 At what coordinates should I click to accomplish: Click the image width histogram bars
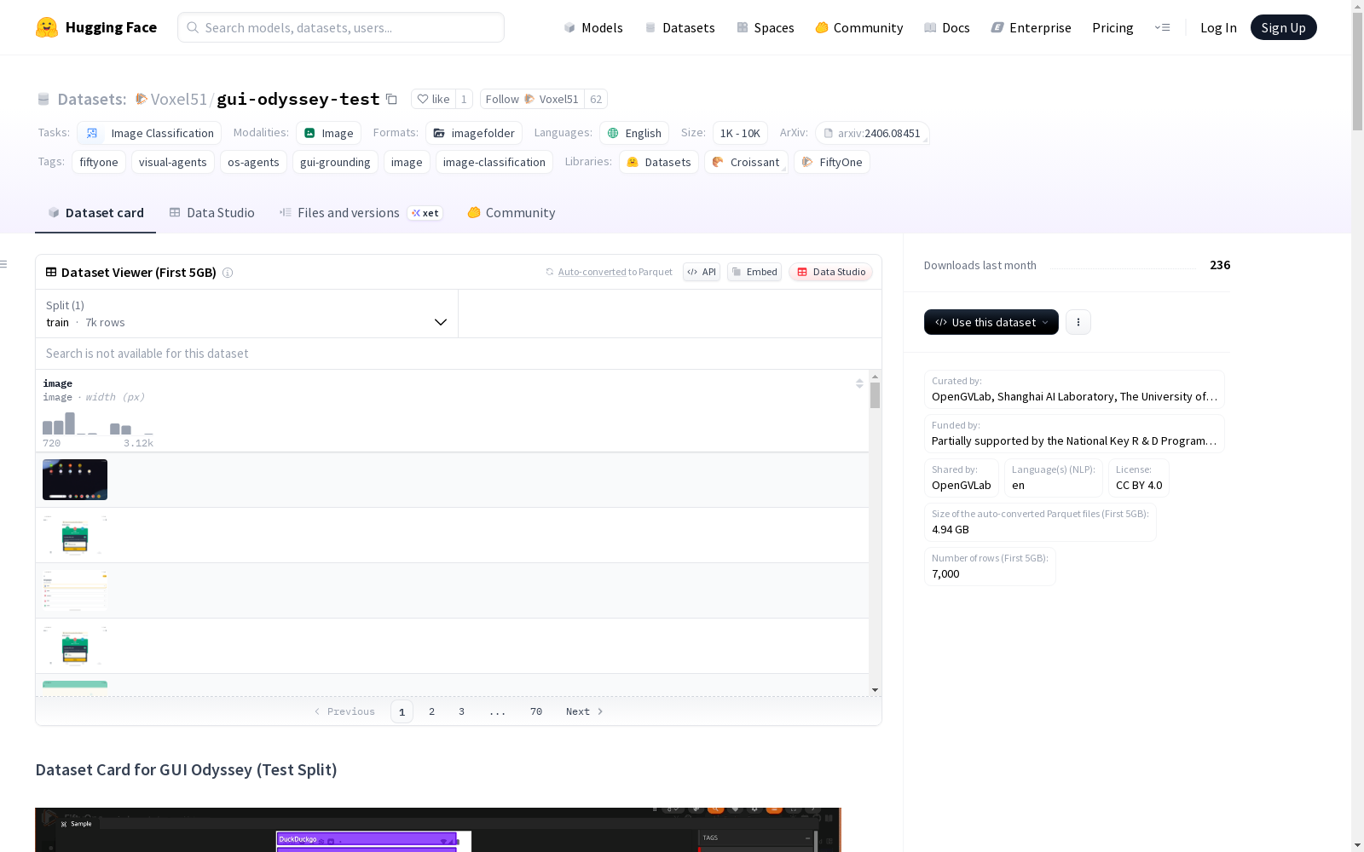[x=98, y=423]
